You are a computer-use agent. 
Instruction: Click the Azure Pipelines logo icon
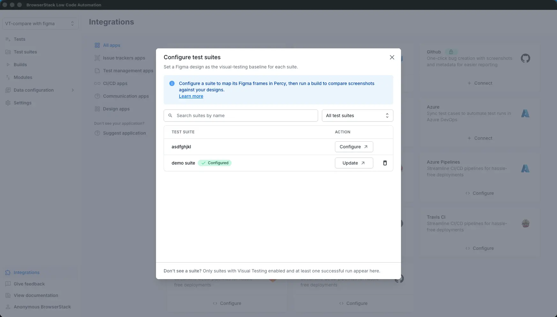click(525, 168)
